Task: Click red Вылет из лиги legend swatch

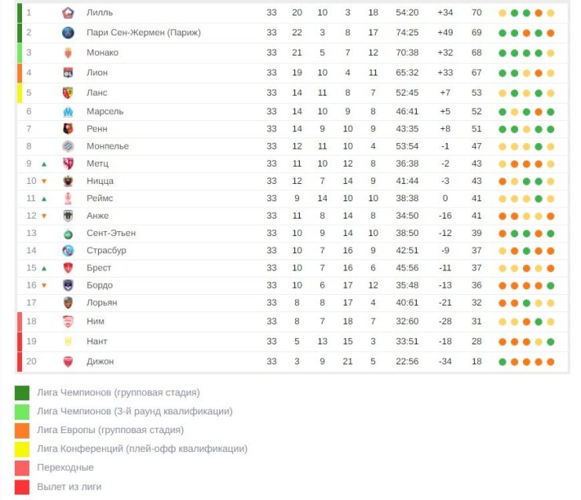Action: coord(22,487)
